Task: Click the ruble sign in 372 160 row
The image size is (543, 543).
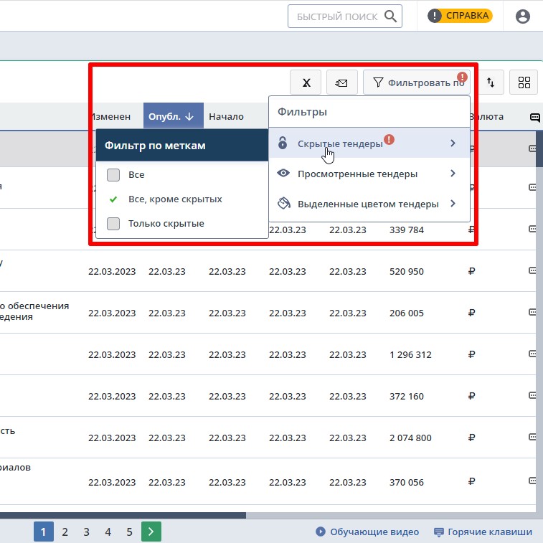Action: (x=471, y=395)
